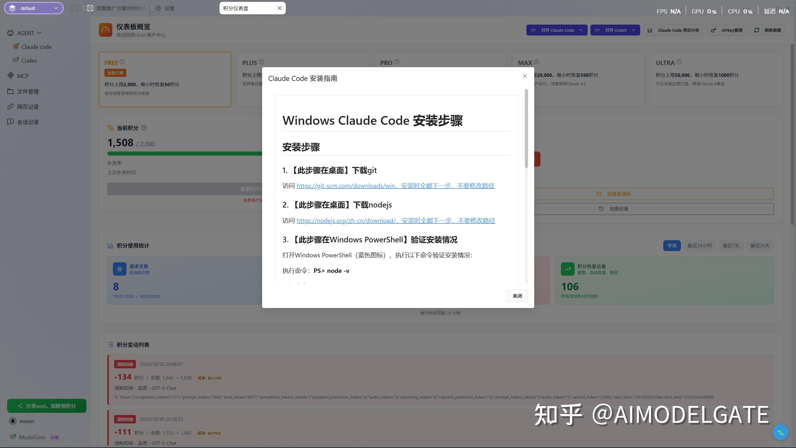Expand the 打开 Claude Code dropdown arrow
Screen dimensions: 796x448
pyautogui.click(x=581, y=30)
